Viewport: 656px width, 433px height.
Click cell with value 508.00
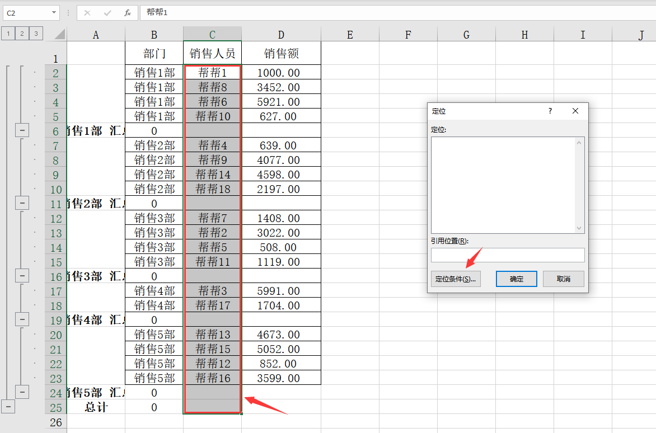(x=281, y=247)
